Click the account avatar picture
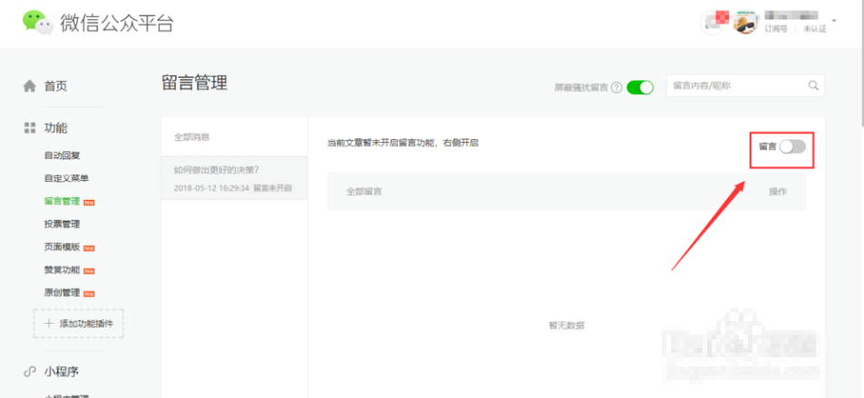Image resolution: width=864 pixels, height=398 pixels. (x=745, y=24)
